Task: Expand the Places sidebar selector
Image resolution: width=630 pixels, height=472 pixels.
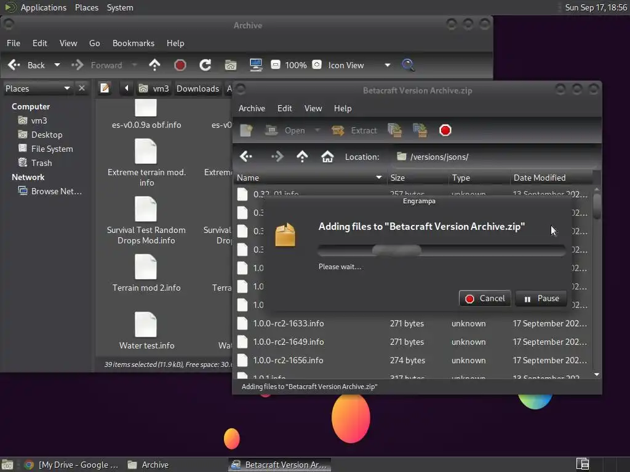Action: click(38, 88)
